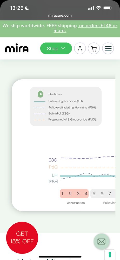Open the shopping cart
The width and height of the screenshot is (120, 260).
click(x=94, y=48)
